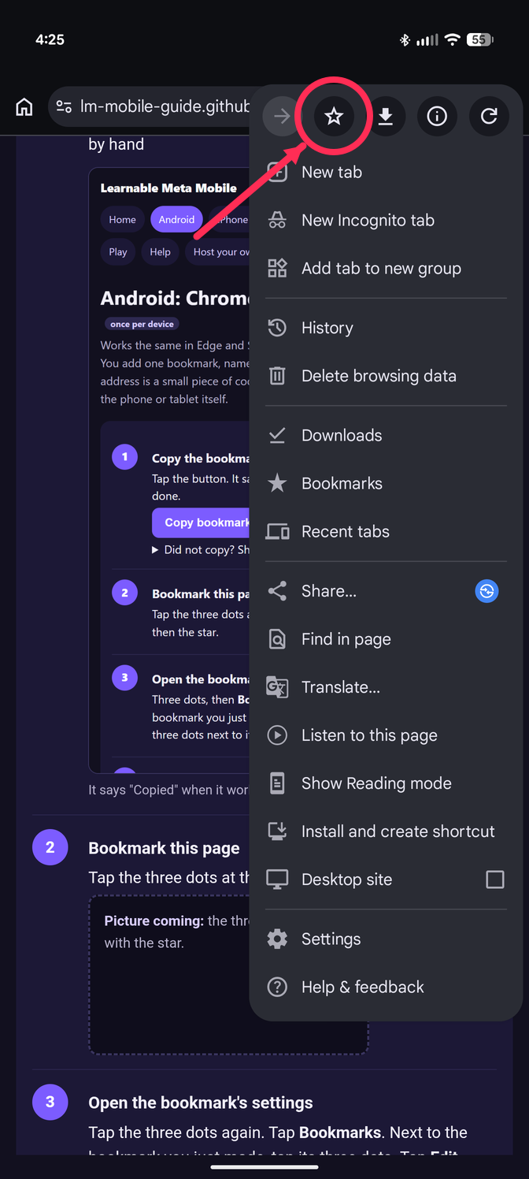Tap the download page icon
The height and width of the screenshot is (1179, 529).
coord(385,117)
